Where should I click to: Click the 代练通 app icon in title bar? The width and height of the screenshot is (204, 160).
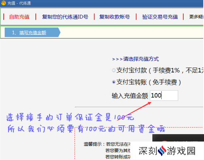[4, 3]
